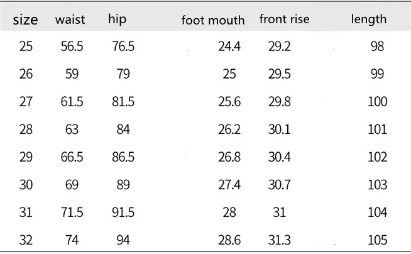Click front rise value 30.7

pos(280,185)
